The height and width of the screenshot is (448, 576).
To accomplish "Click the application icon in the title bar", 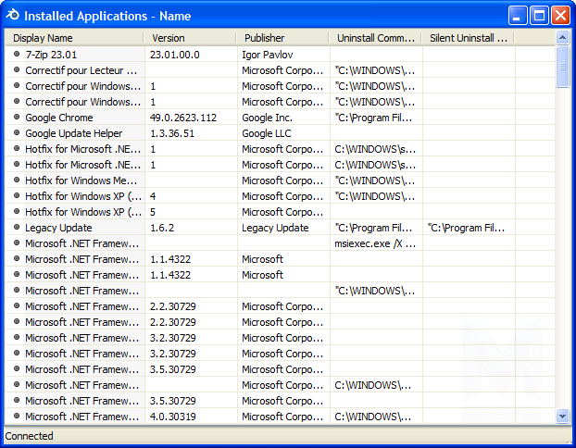I will [x=12, y=16].
